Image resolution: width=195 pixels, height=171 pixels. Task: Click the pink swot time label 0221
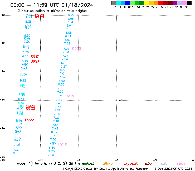coord(81,15)
